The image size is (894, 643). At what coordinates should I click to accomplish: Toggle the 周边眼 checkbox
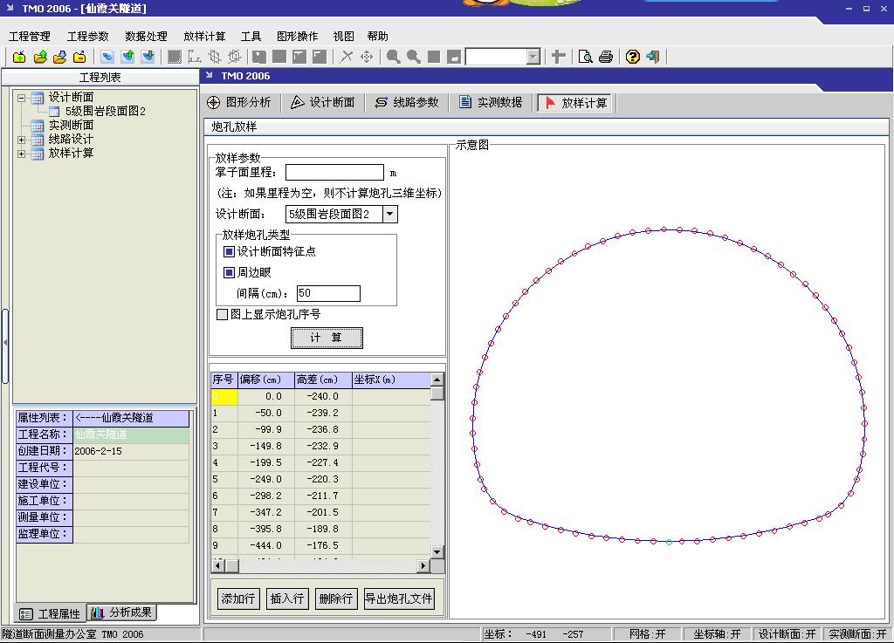click(x=230, y=273)
